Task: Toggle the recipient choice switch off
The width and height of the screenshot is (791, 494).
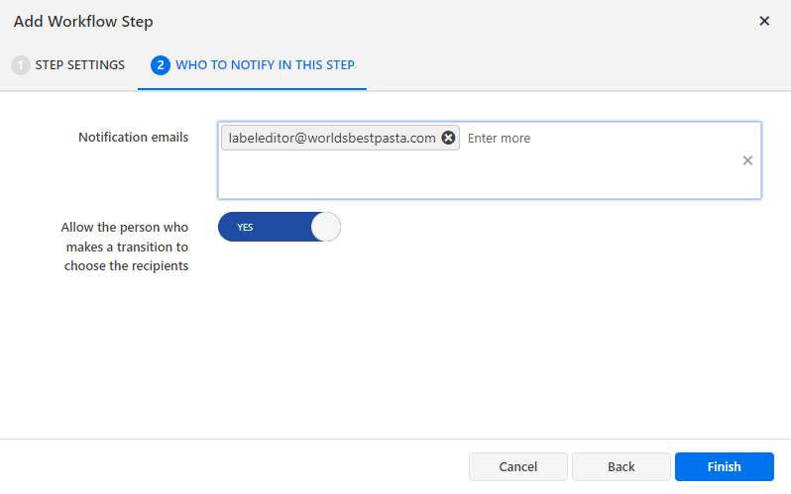Action: [279, 227]
